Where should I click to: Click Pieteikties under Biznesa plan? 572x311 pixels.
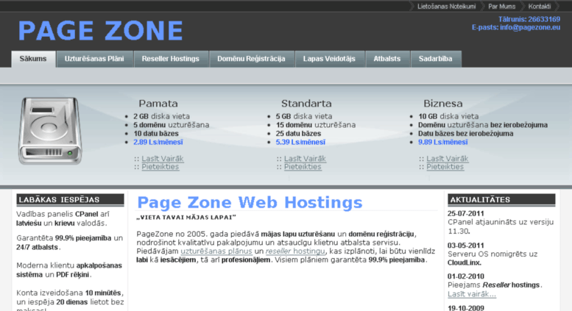click(x=445, y=166)
